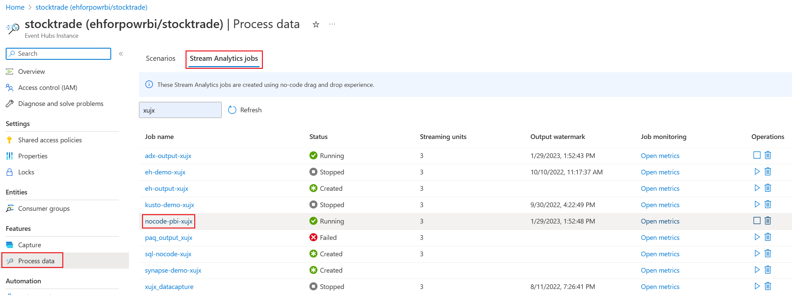Screen dimensions: 792x295
Task: Open the nocode-pbi-xujx job
Action: tap(169, 221)
